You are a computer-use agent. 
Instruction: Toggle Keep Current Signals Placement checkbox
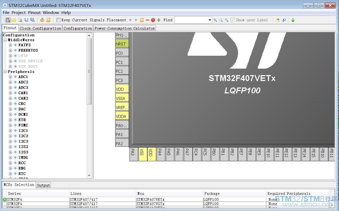click(x=58, y=20)
